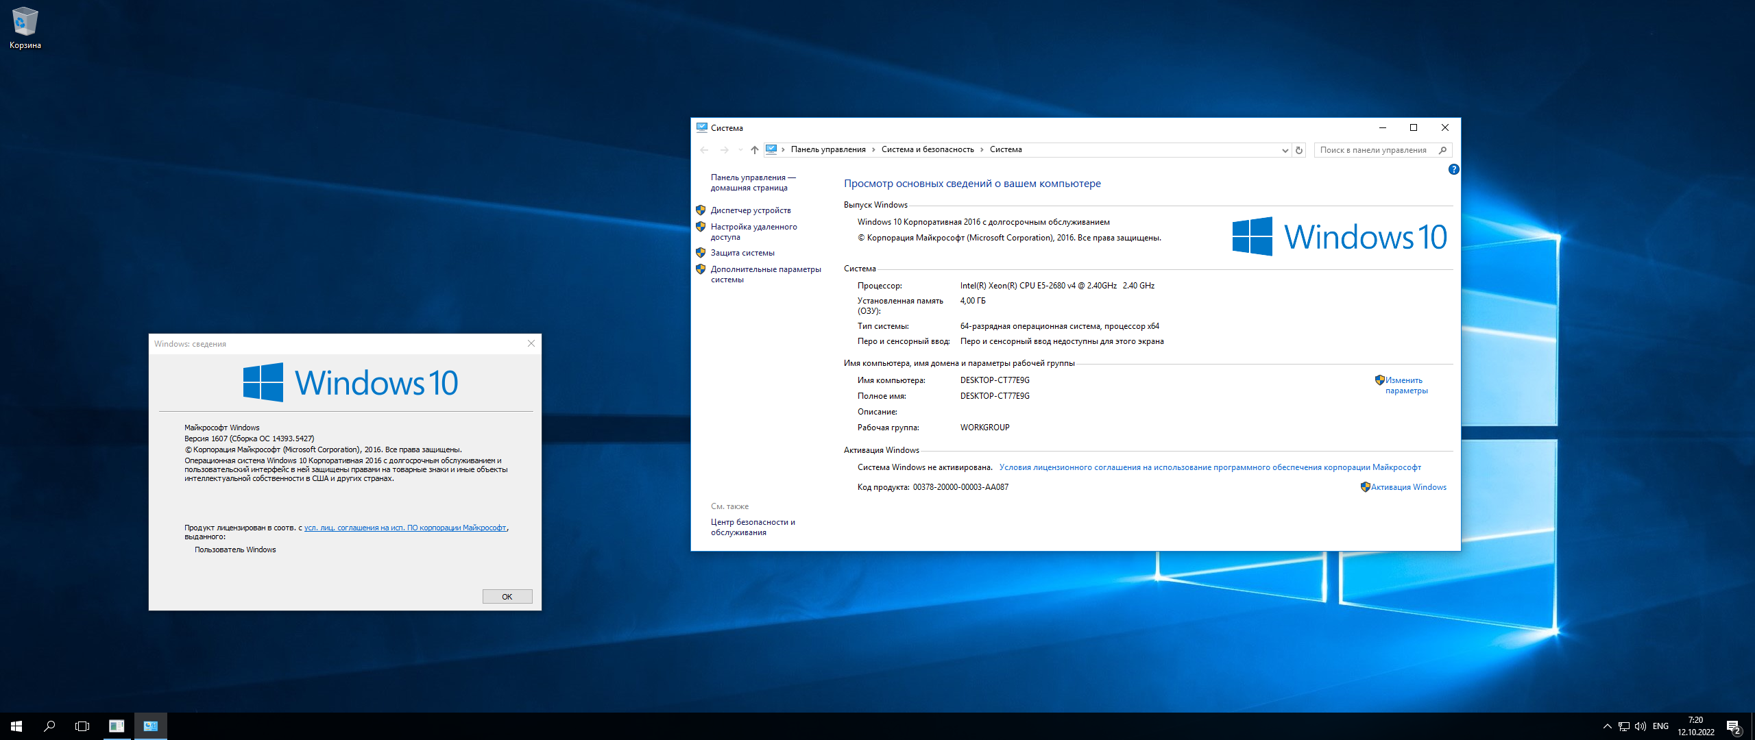Open the Recycle Bin (Корзина) desktop icon
This screenshot has height=740, width=1755.
[25, 29]
